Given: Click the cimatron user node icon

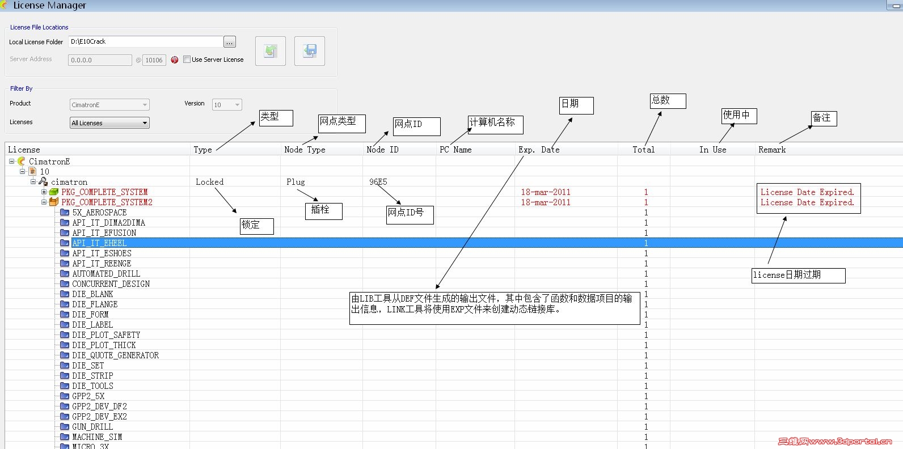Looking at the screenshot, I should (x=43, y=182).
